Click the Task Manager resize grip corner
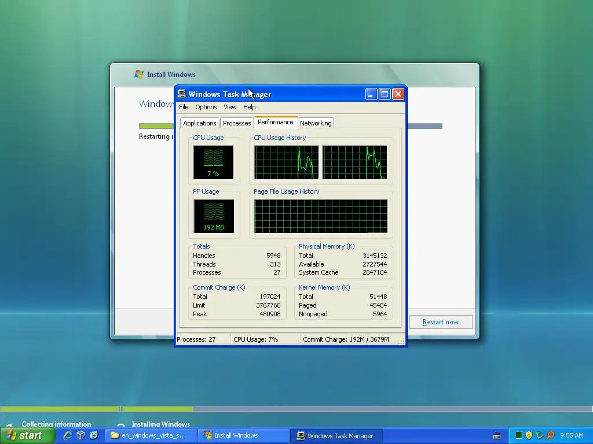This screenshot has width=593, height=444. (402, 341)
